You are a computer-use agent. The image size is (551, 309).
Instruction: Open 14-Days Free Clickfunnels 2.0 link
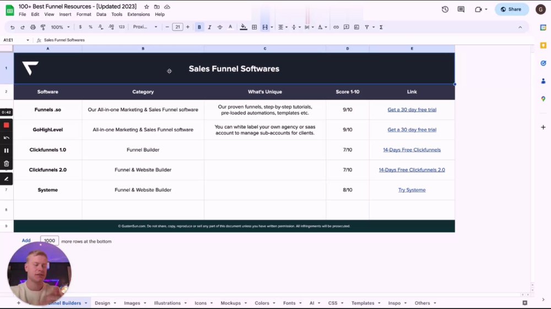click(412, 170)
